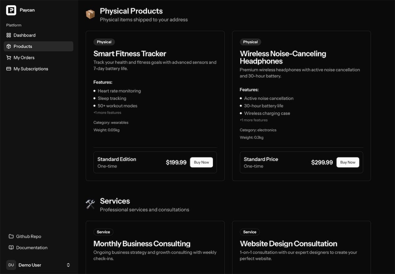Expand hidden features on Smart Fitness Tracker
This screenshot has width=395, height=274.
107,112
